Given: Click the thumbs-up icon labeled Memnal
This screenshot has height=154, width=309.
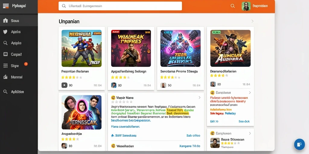Looking at the screenshot, I should pos(5,77).
